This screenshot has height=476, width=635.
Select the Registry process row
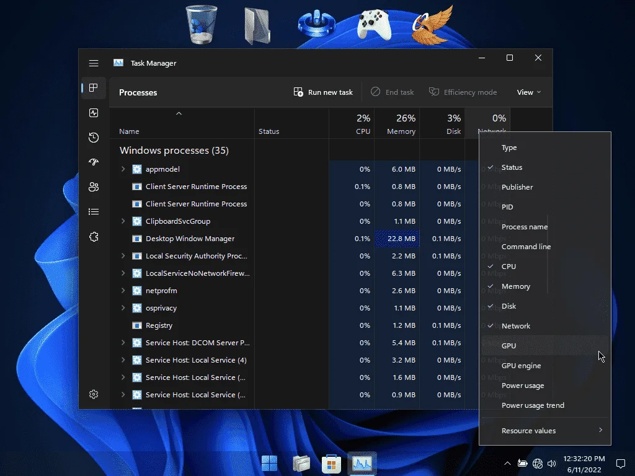coord(295,325)
